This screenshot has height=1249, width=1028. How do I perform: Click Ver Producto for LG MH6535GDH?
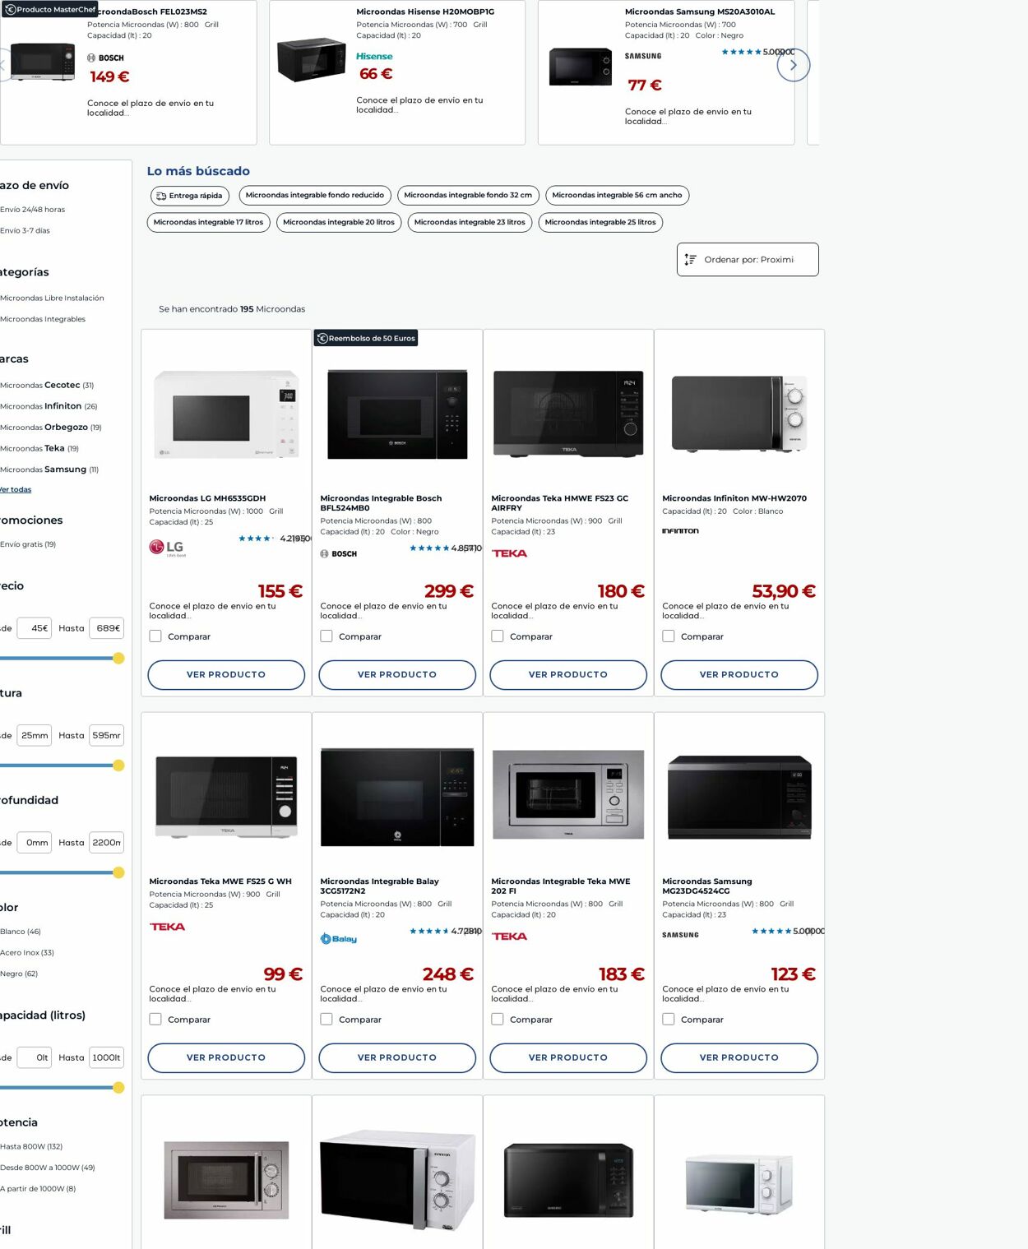tap(226, 675)
